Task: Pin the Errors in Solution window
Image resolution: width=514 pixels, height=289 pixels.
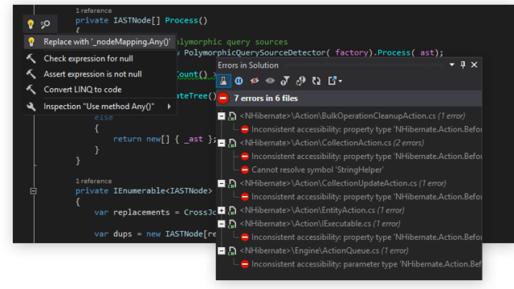Action: [x=463, y=65]
